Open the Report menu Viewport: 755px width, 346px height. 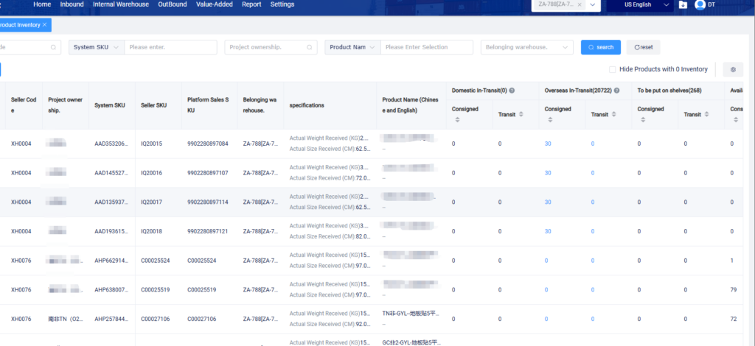click(251, 4)
